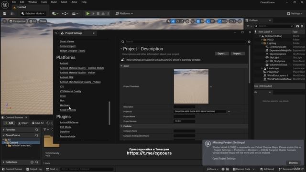The height and width of the screenshot is (172, 306).
Task: Open the Outliner settings gear
Action: tap(302, 26)
